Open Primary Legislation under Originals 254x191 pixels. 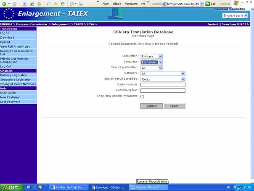[18, 75]
